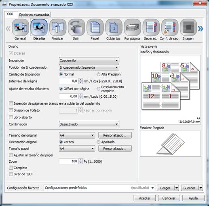Image resolution: width=209 pixels, height=206 pixels.
Task: Choose Apaisado orientation
Action: 99,142
